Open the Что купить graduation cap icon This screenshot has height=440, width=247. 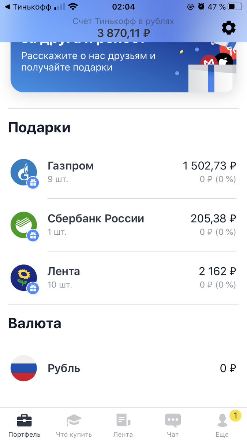point(74,420)
